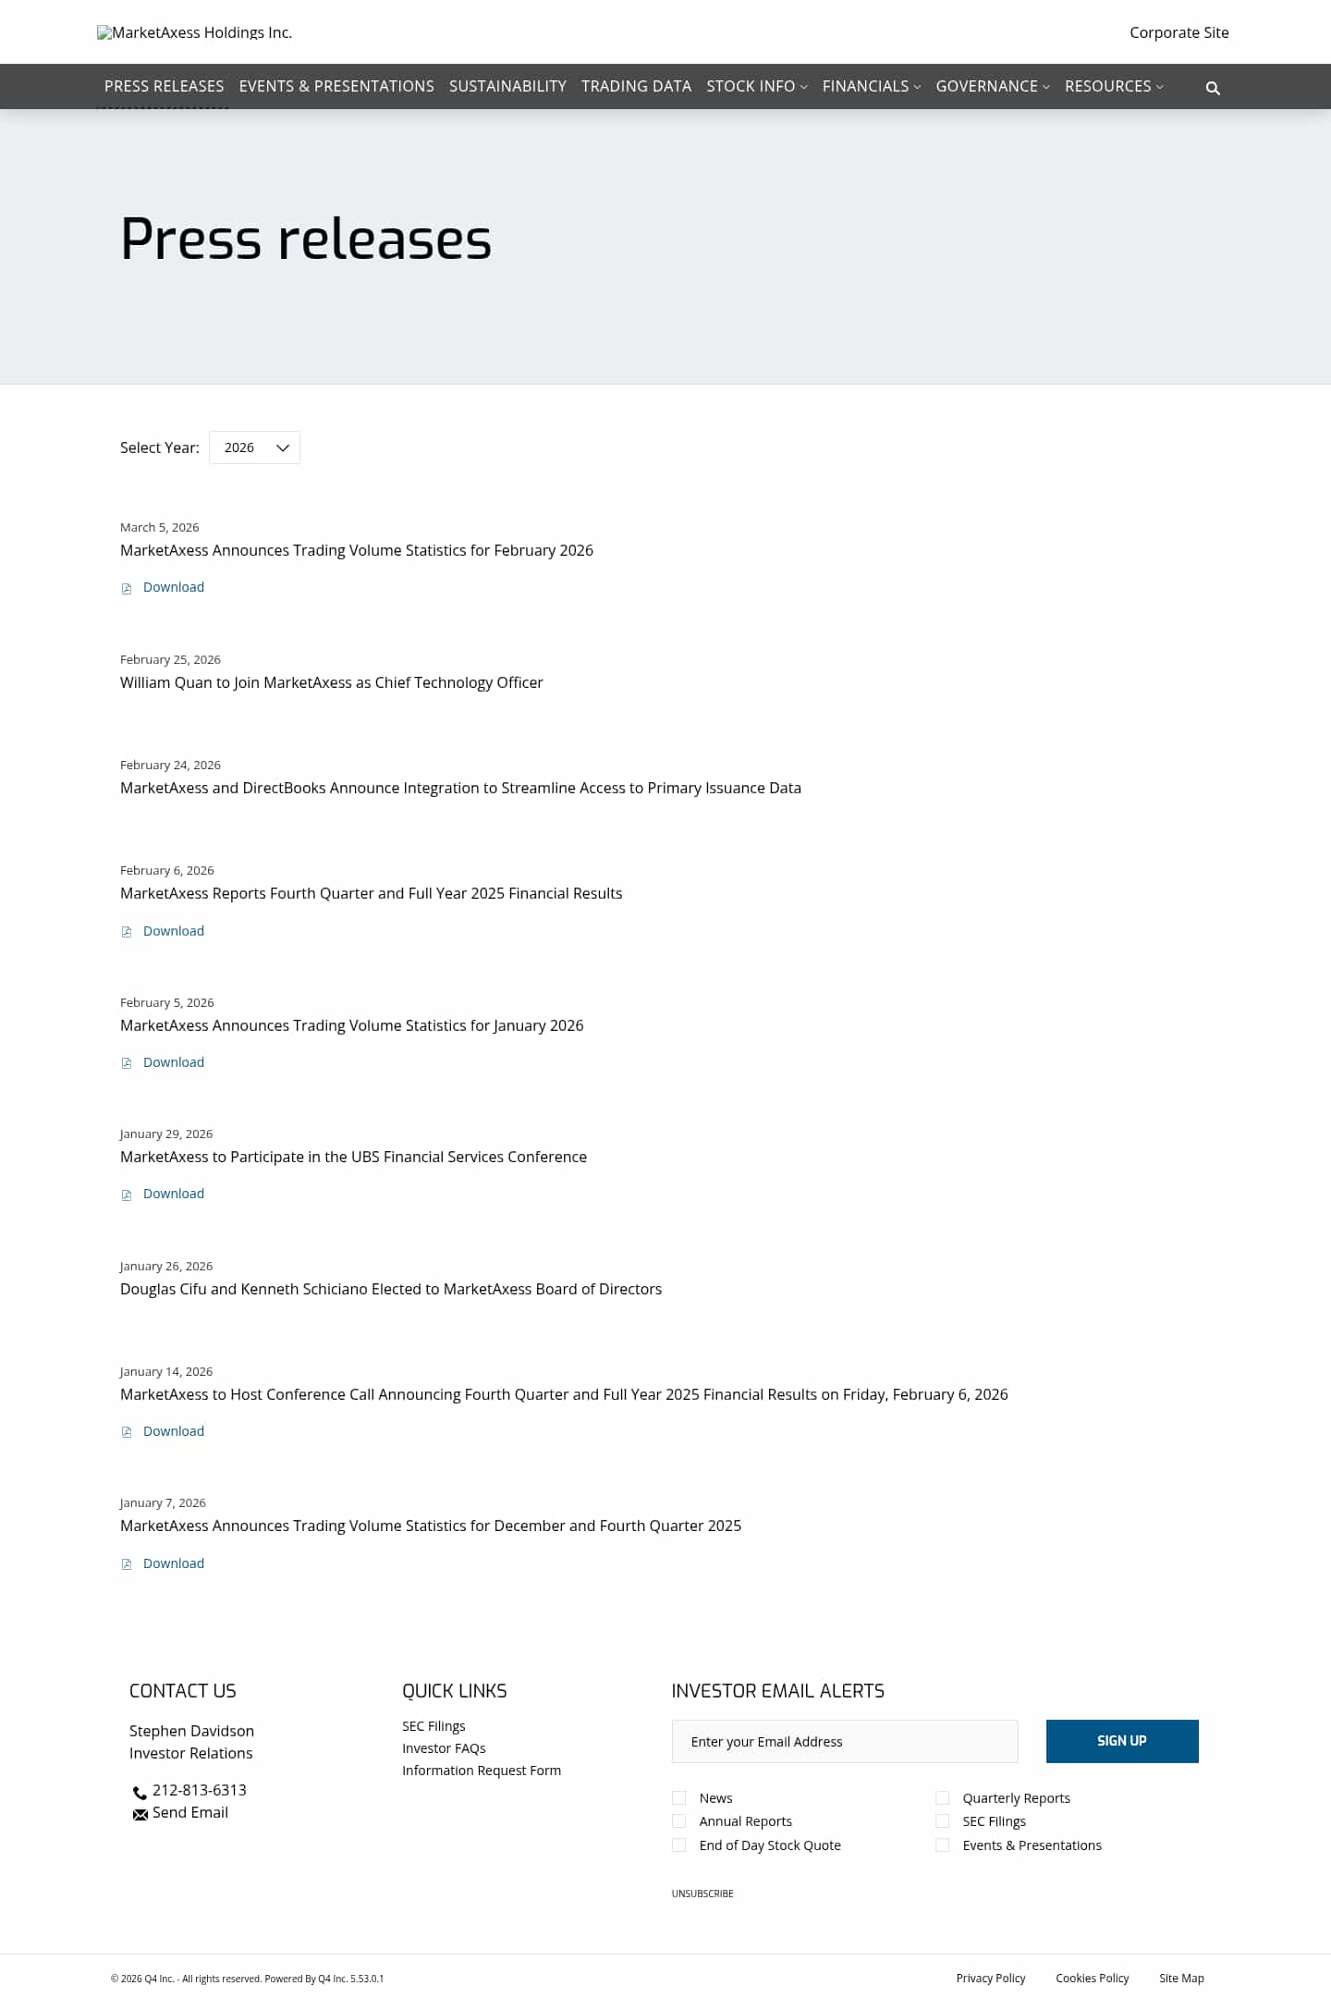Click the Sign Up button
The image size is (1331, 1998).
click(1122, 1741)
